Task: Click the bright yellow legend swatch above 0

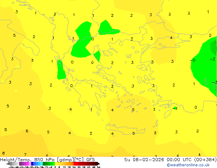Action: [x=56, y=164]
